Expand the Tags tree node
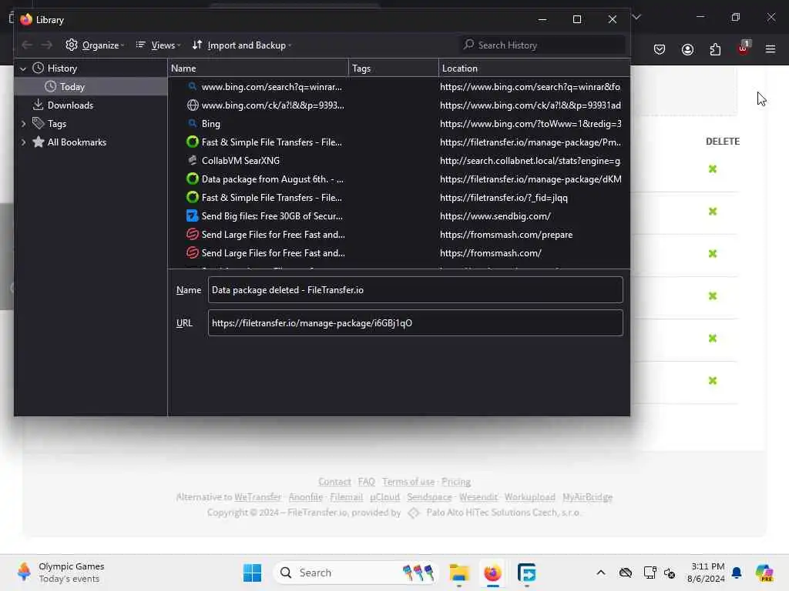Image resolution: width=789 pixels, height=591 pixels. point(23,124)
